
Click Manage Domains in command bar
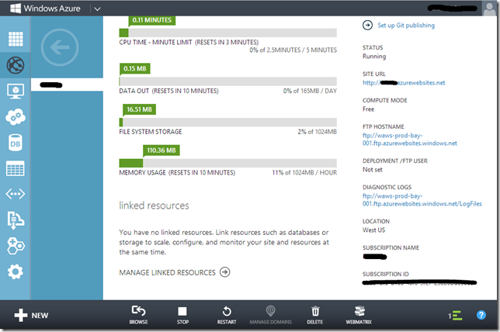270,315
